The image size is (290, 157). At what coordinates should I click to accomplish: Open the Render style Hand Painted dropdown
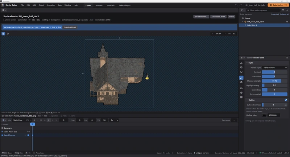275,67
